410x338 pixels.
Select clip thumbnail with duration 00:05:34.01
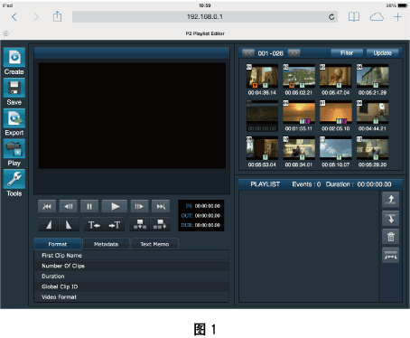[299, 148]
